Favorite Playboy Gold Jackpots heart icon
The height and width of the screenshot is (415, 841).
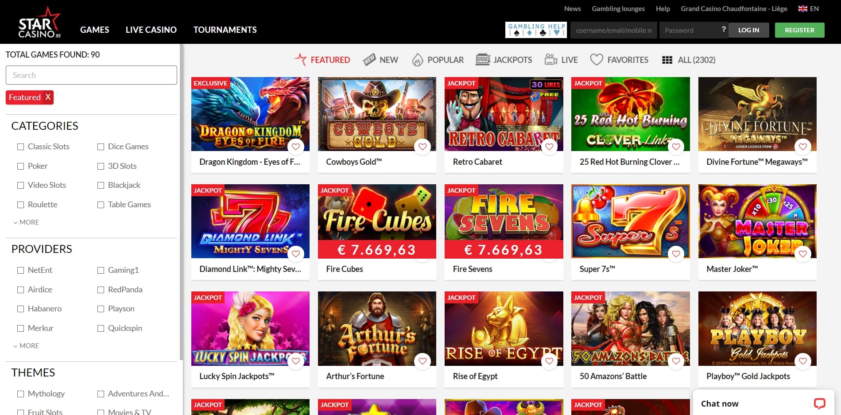(803, 361)
